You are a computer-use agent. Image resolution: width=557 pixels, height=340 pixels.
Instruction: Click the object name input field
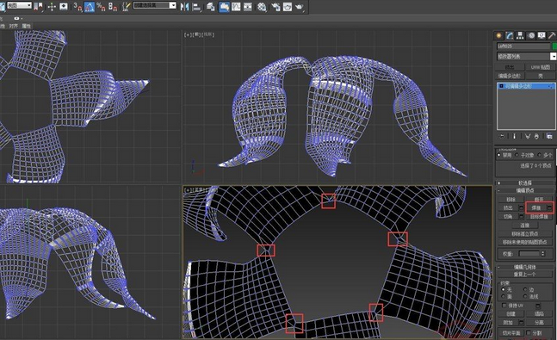(x=523, y=46)
